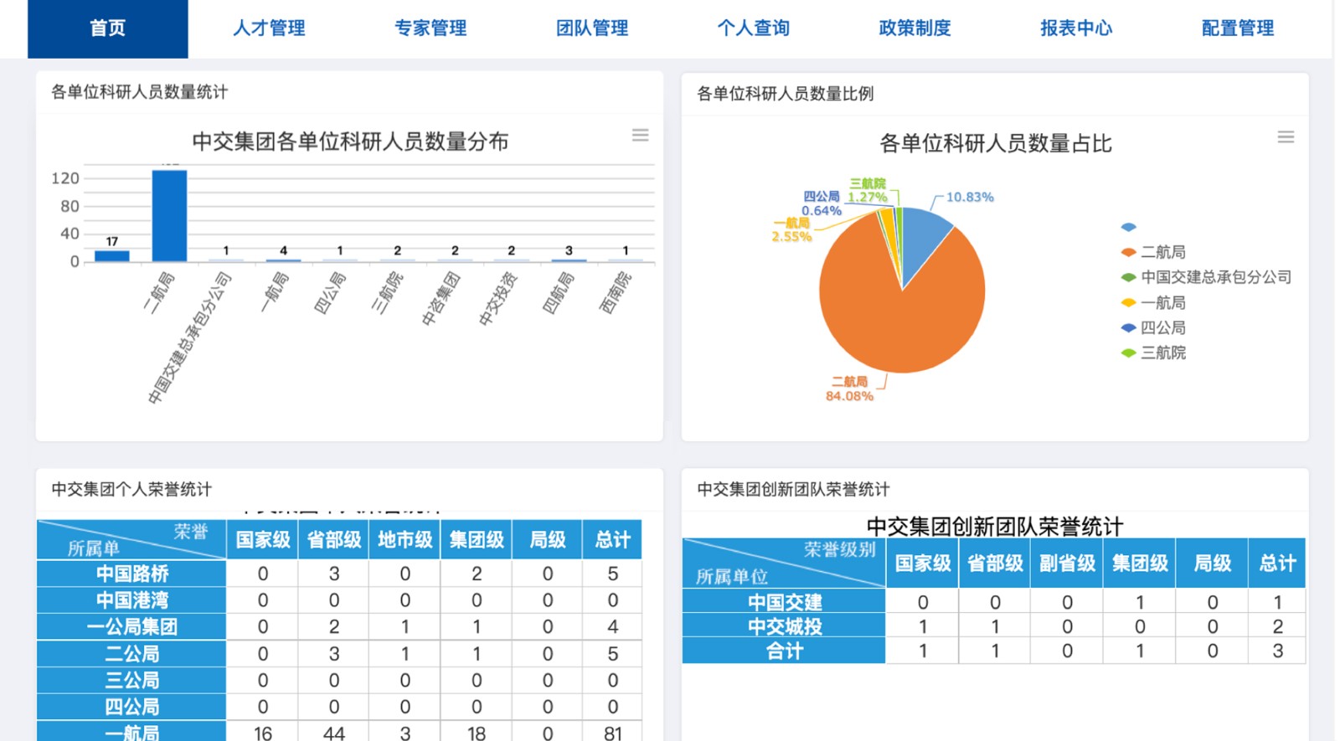
Task: Click the 中交城投 row in team table
Action: [x=994, y=626]
